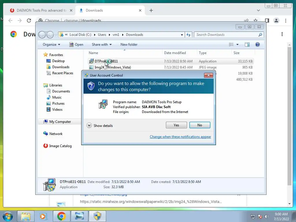Select Users in the address breadcrumb
296x222 pixels.
point(102,35)
